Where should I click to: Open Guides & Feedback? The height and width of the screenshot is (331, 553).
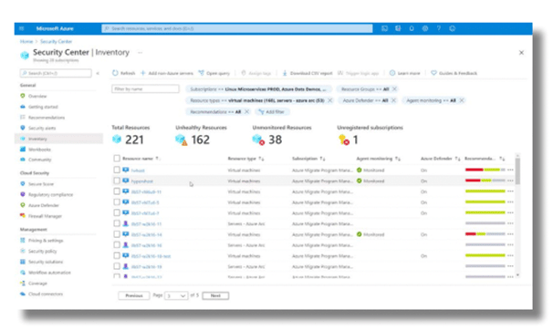454,73
